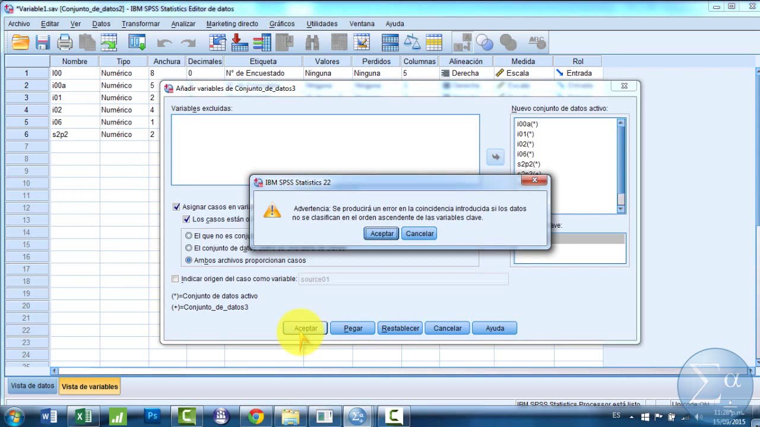This screenshot has height=427, width=760.
Task: Open Microsoft Word from the taskbar
Action: 49,417
